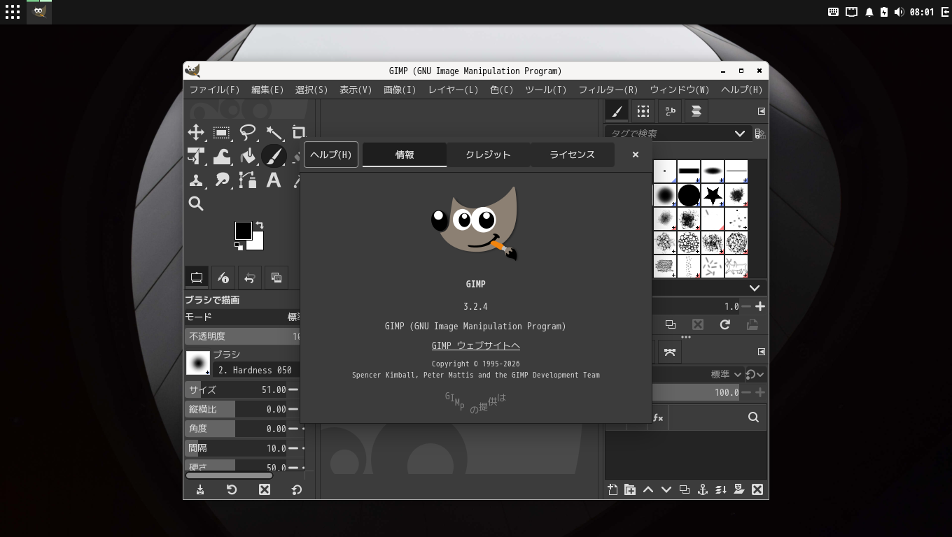Refresh the brushes list

click(724, 324)
